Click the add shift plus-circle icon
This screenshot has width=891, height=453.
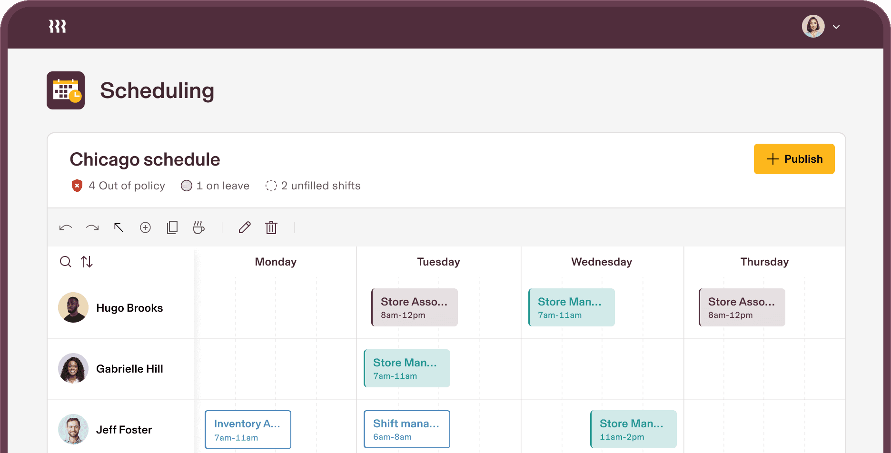(145, 227)
